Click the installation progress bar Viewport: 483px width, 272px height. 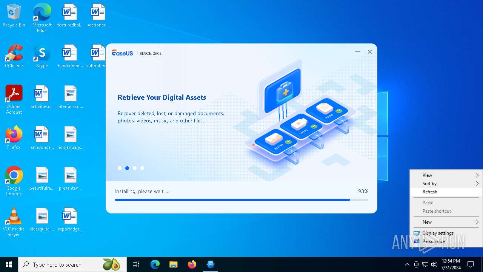(241, 200)
